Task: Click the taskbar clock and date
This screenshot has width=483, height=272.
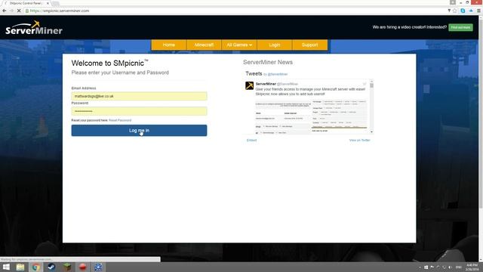Action: pyautogui.click(x=472, y=267)
